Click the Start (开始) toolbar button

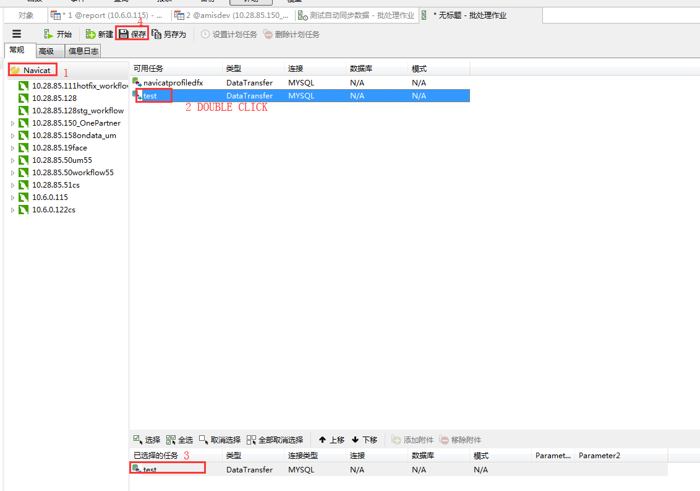tap(58, 35)
